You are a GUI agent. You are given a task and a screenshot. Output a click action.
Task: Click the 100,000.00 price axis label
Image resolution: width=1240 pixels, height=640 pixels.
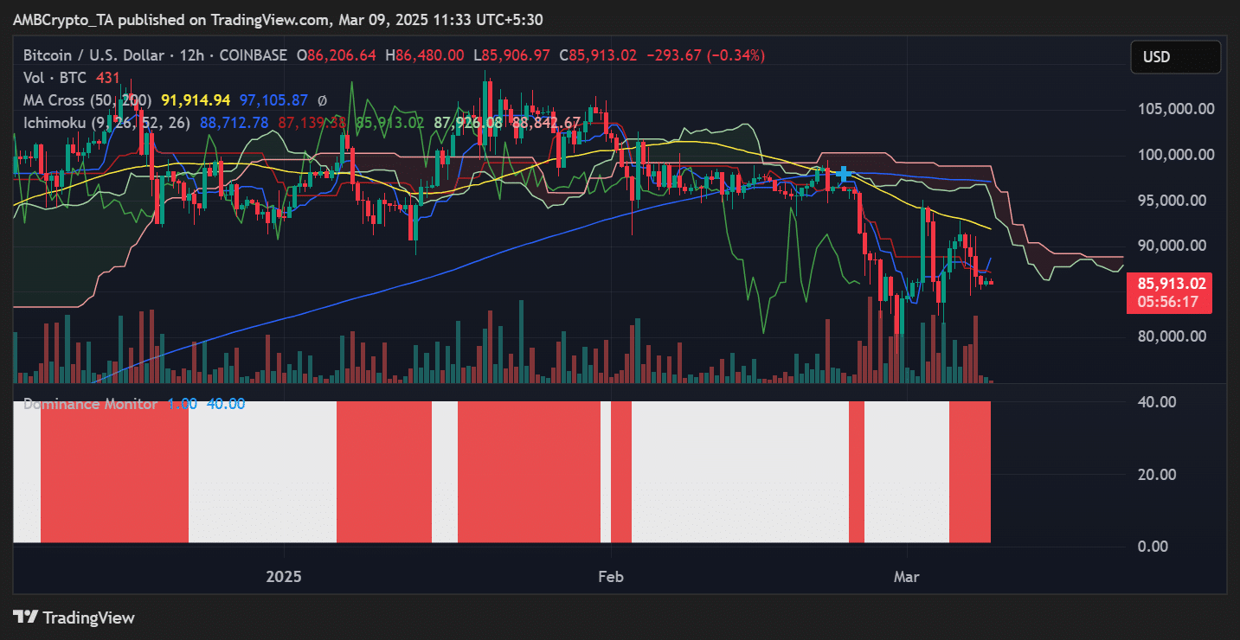click(x=1178, y=155)
